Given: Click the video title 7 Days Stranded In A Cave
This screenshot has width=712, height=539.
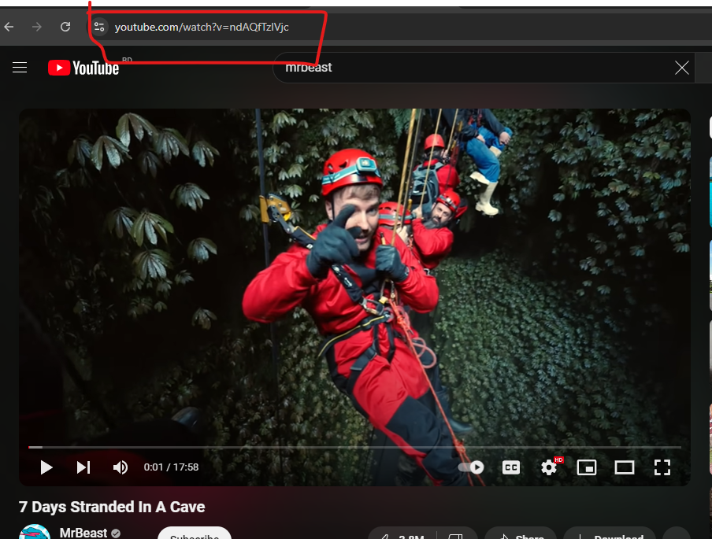Looking at the screenshot, I should click(112, 507).
